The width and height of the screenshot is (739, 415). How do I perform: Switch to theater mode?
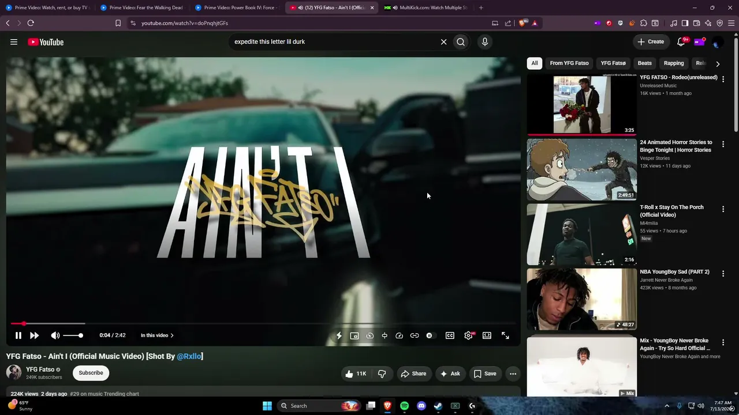point(487,335)
